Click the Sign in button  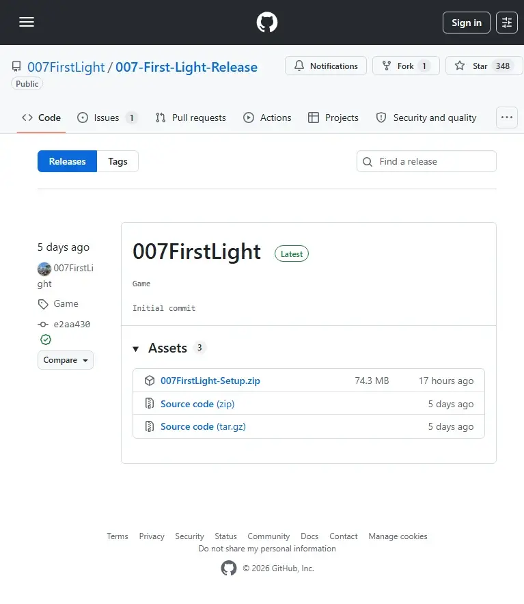click(466, 23)
